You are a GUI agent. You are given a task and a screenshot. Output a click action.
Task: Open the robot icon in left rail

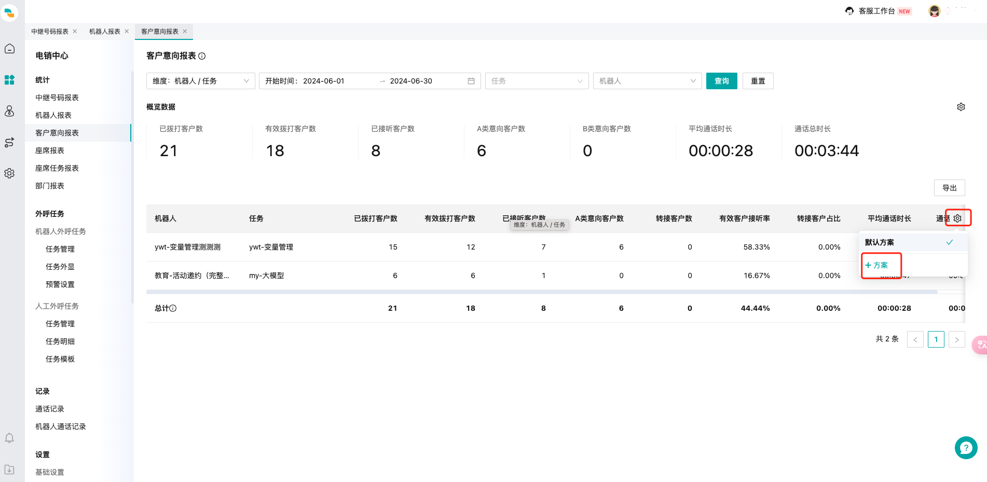pyautogui.click(x=9, y=111)
